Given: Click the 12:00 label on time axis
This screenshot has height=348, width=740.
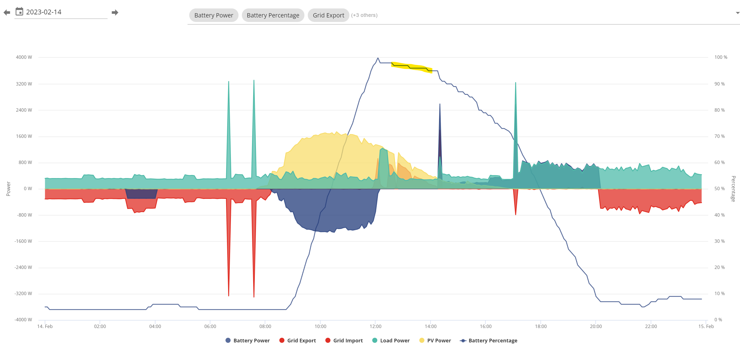Looking at the screenshot, I should pyautogui.click(x=375, y=326).
